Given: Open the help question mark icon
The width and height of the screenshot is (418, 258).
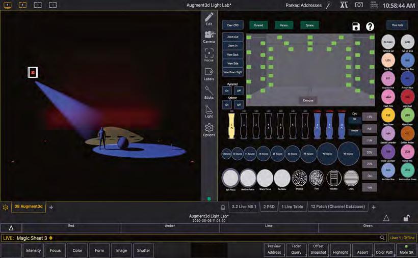Looking at the screenshot, I should click(x=370, y=26).
